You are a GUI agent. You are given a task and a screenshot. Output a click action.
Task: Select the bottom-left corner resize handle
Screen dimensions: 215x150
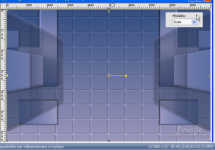click(x=7, y=141)
